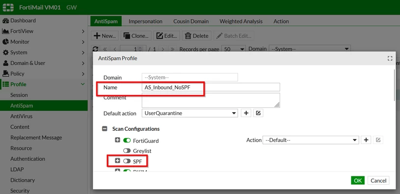The image size is (400, 194).
Task: Add new default action plus icon
Action: [x=246, y=113]
